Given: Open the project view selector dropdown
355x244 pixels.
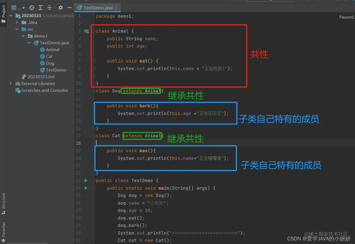Looking at the screenshot, I should coord(18,8).
